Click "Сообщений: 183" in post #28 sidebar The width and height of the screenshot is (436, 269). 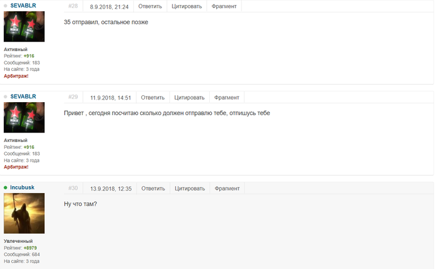22,63
